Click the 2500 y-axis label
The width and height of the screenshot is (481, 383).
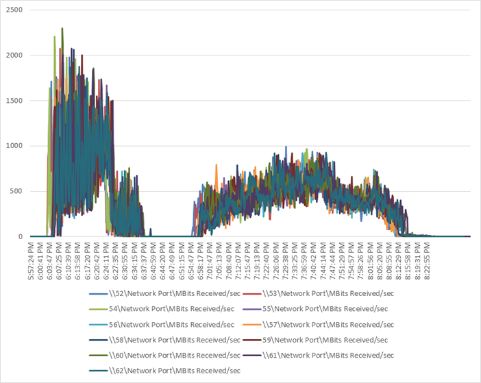pos(14,10)
